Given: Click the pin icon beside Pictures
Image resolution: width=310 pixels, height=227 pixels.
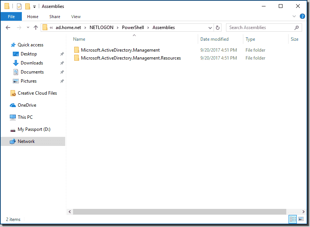Looking at the screenshot, I should [62, 81].
